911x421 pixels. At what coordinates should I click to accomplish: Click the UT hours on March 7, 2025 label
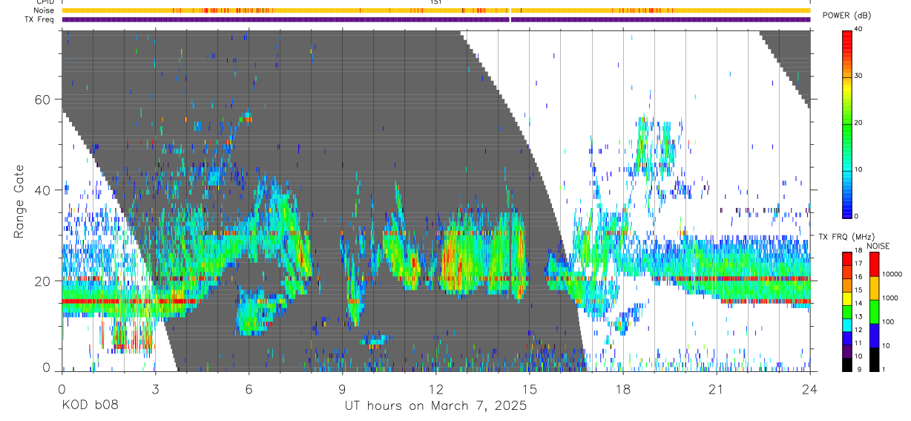pyautogui.click(x=435, y=406)
